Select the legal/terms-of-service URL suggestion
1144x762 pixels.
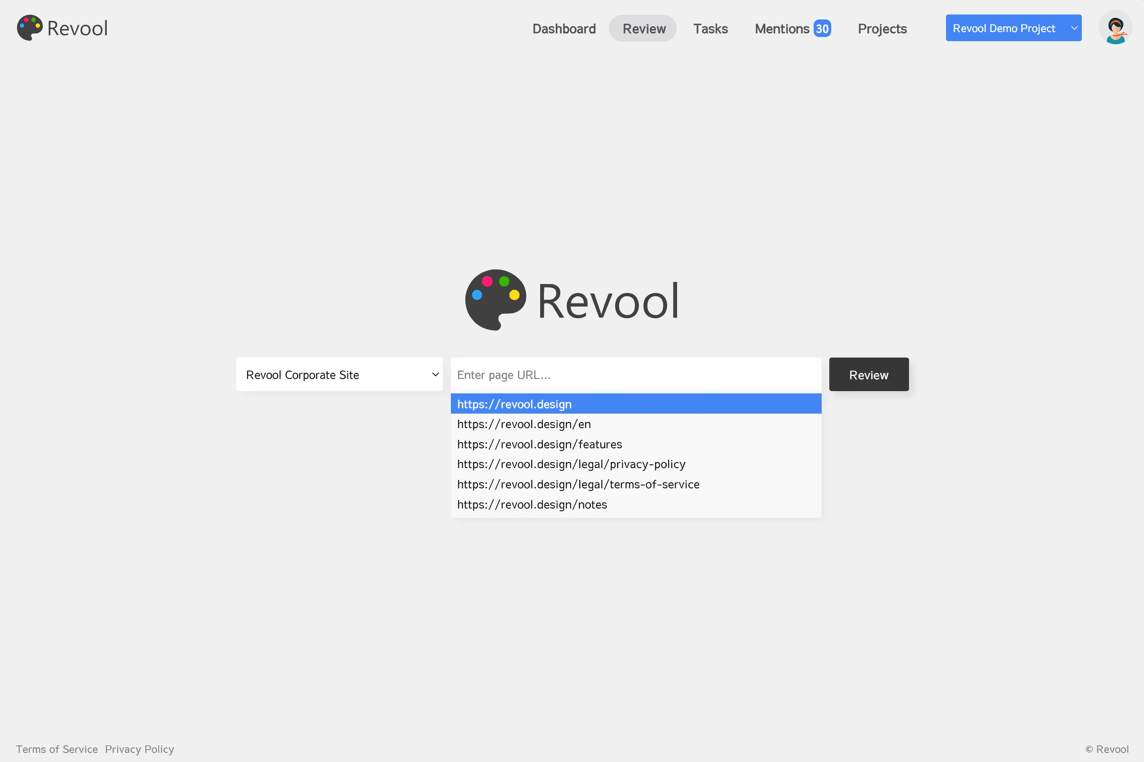(636, 484)
